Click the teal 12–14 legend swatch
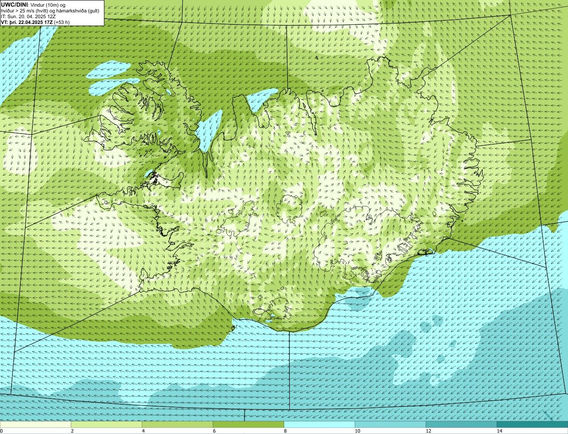This screenshot has width=568, height=434. pyautogui.click(x=461, y=424)
